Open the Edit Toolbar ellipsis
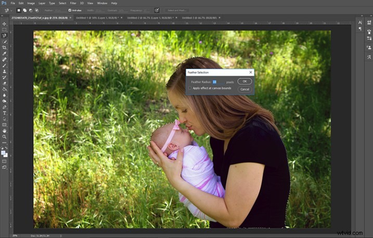Viewport: 373px width, 238px height. [x=4, y=143]
